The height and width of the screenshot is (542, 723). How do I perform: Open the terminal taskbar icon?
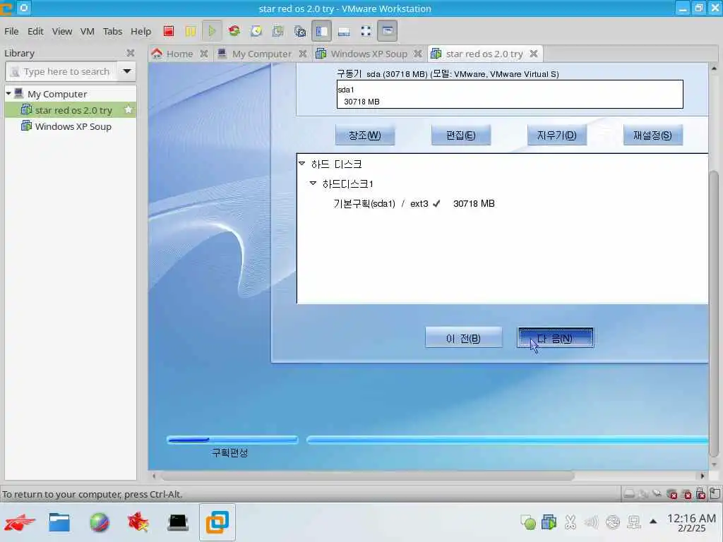[x=177, y=522]
